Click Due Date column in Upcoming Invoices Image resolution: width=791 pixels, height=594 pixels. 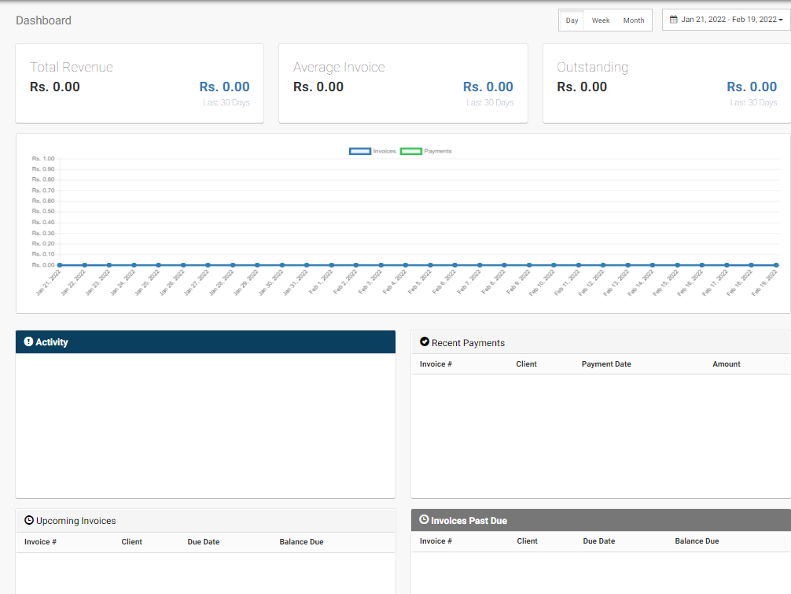[x=204, y=541]
